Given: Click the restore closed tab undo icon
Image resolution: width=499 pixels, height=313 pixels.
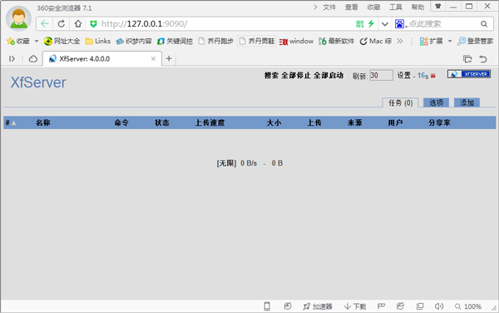Looking at the screenshot, I should click(x=483, y=59).
